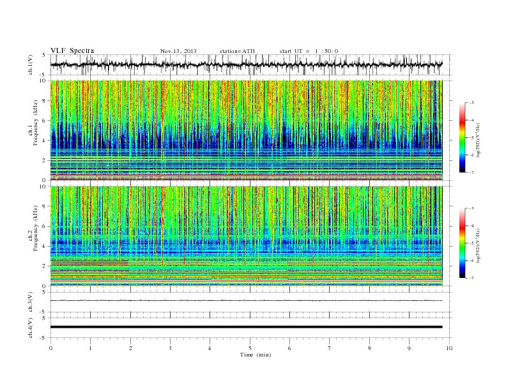This screenshot has height=391, width=506.
Task: Click the 'station=ATH' header label
Action: tap(237, 51)
